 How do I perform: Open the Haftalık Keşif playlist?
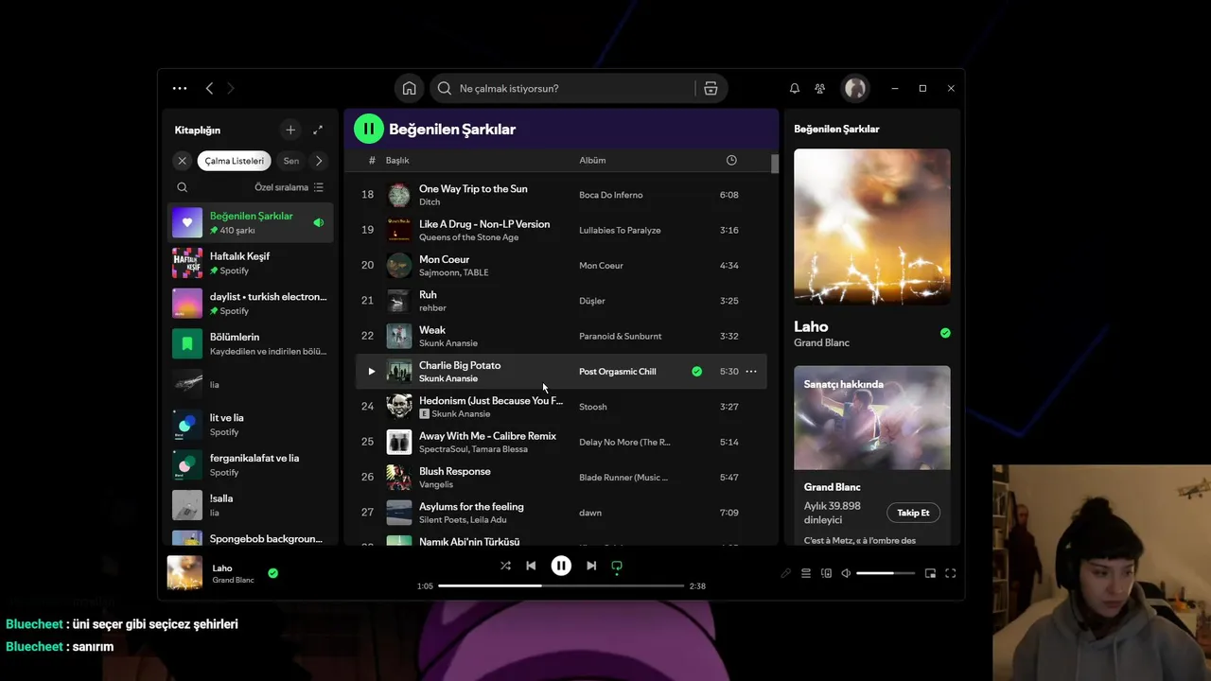coord(251,263)
